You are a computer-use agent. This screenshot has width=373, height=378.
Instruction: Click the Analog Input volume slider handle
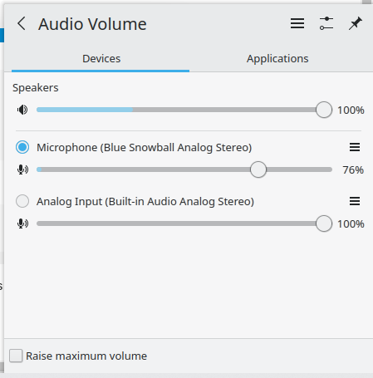(x=324, y=223)
